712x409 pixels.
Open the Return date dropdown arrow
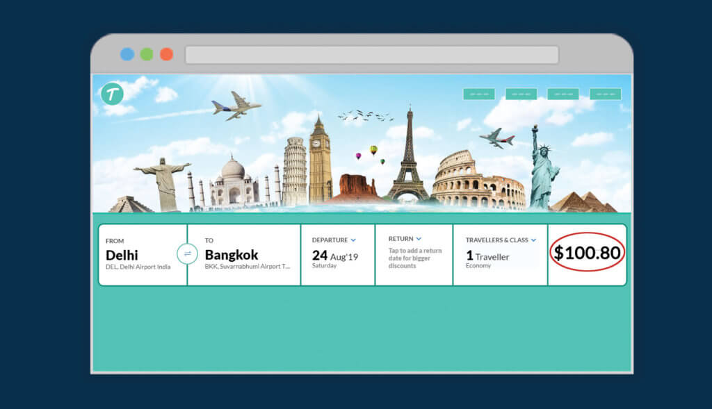[419, 238]
